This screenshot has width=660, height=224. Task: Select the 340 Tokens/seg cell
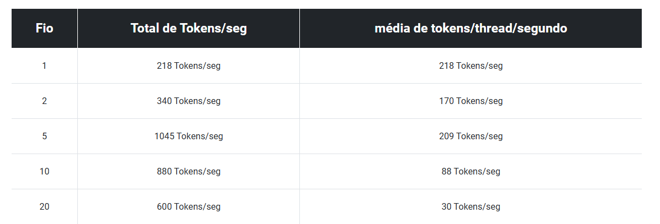(188, 101)
